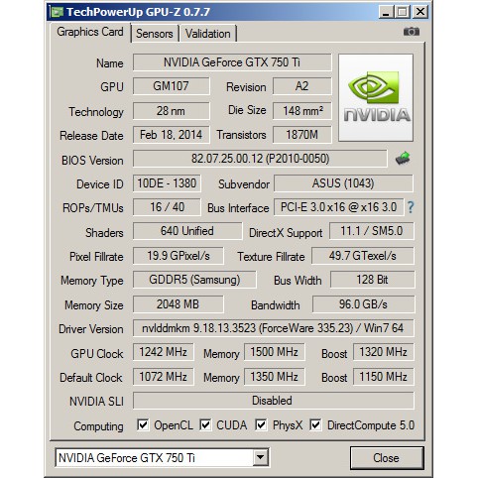This screenshot has width=478, height=478.
Task: Click the current Boost clock 1320 MHz
Action: (383, 352)
